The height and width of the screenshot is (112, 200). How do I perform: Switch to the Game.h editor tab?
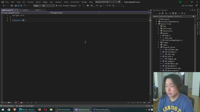(38, 10)
